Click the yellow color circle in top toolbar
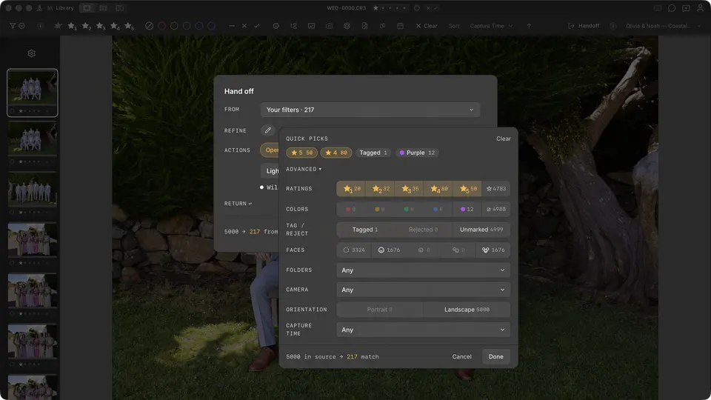 pos(174,26)
